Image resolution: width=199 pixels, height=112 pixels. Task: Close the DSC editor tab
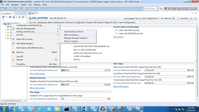[37, 13]
